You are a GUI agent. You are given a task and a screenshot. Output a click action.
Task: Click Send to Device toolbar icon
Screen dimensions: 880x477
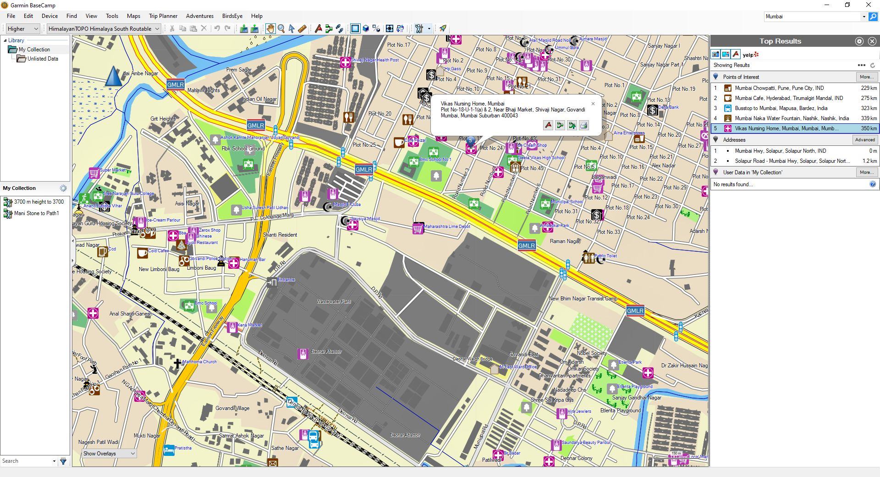point(244,28)
